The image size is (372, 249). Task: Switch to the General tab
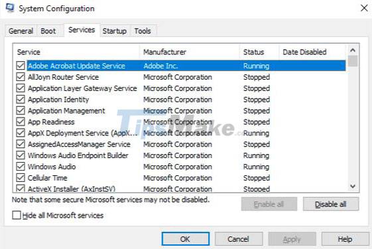tap(21, 31)
